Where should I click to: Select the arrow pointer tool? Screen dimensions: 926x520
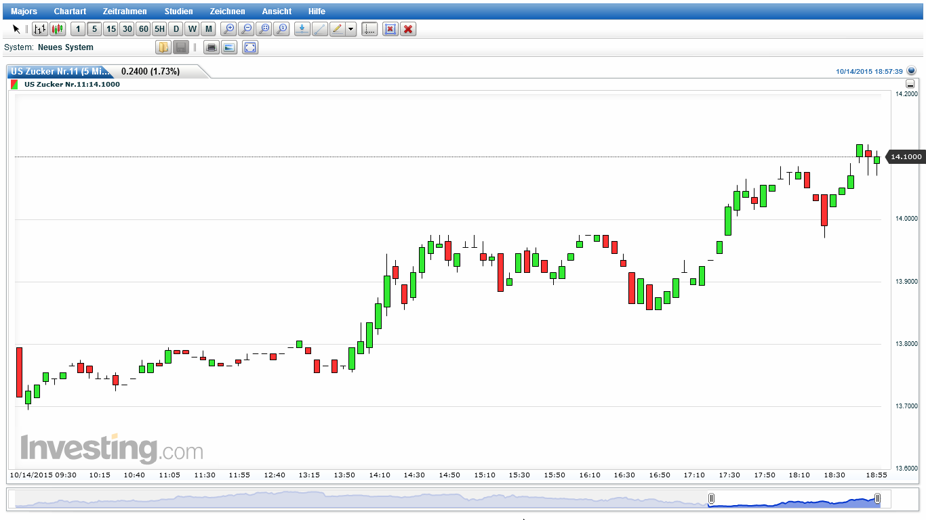pyautogui.click(x=16, y=29)
